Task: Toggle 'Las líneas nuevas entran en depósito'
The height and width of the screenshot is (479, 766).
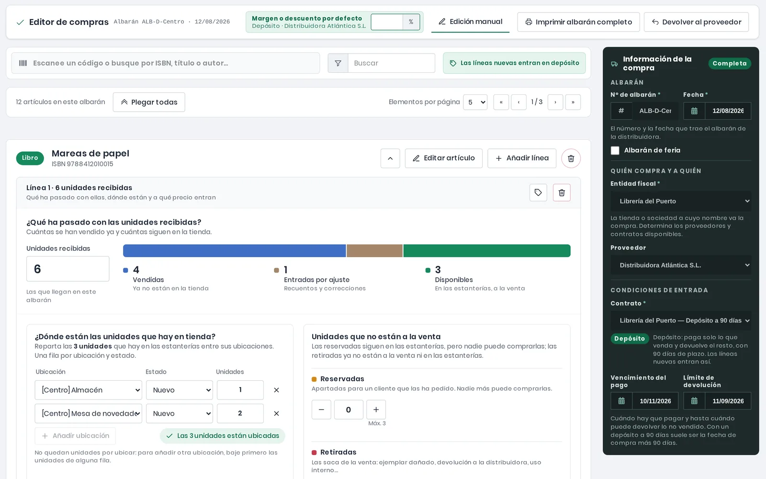Action: (514, 63)
